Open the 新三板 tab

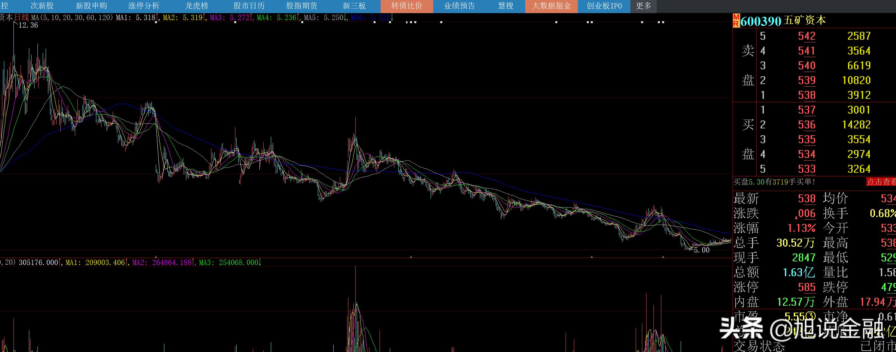click(x=354, y=6)
